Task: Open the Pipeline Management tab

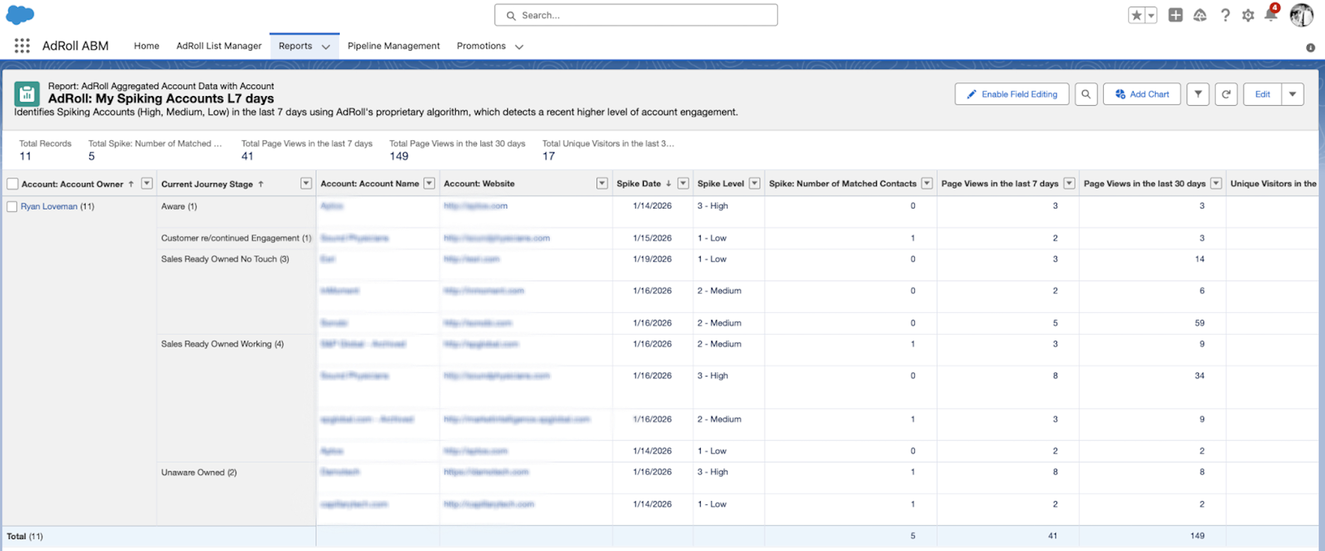Action: click(393, 46)
